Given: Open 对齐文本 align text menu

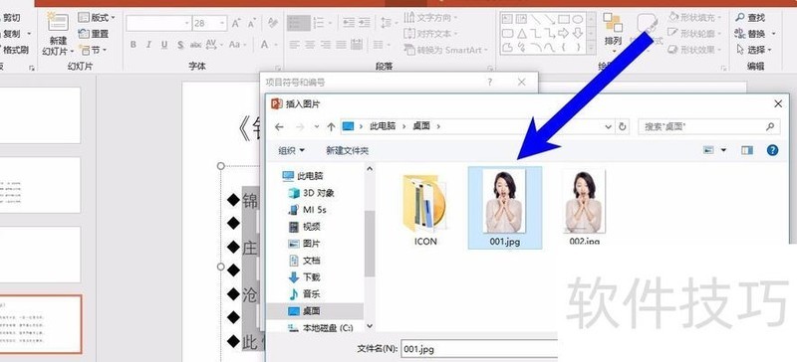Looking at the screenshot, I should click(431, 34).
